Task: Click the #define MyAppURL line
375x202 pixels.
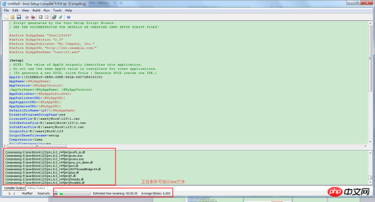Action: pos(53,48)
